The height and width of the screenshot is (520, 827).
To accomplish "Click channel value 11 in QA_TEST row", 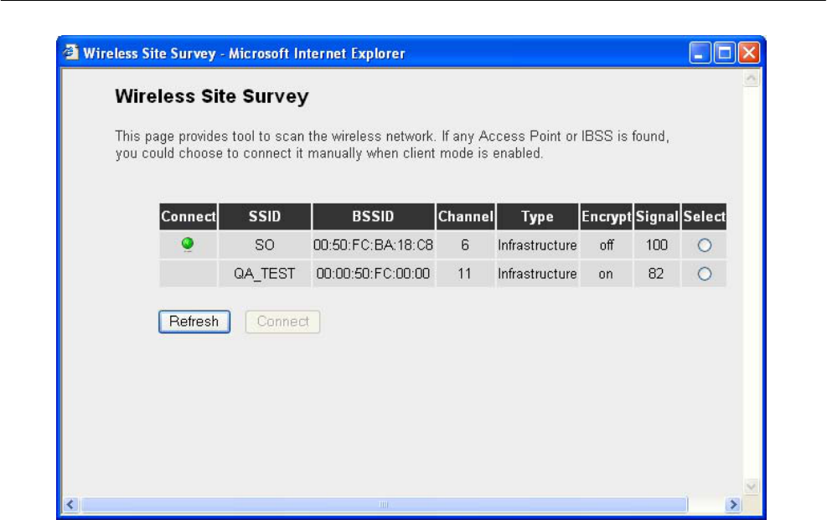I will 464,274.
